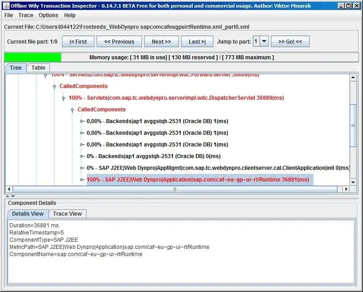Image resolution: width=363 pixels, height=292 pixels.
Task: Expand the ClientApplication|init 0(ms) node
Action: coord(81,168)
